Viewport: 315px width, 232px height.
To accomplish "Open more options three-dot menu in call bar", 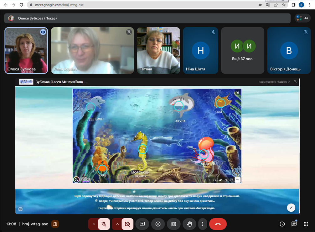I will [x=203, y=224].
